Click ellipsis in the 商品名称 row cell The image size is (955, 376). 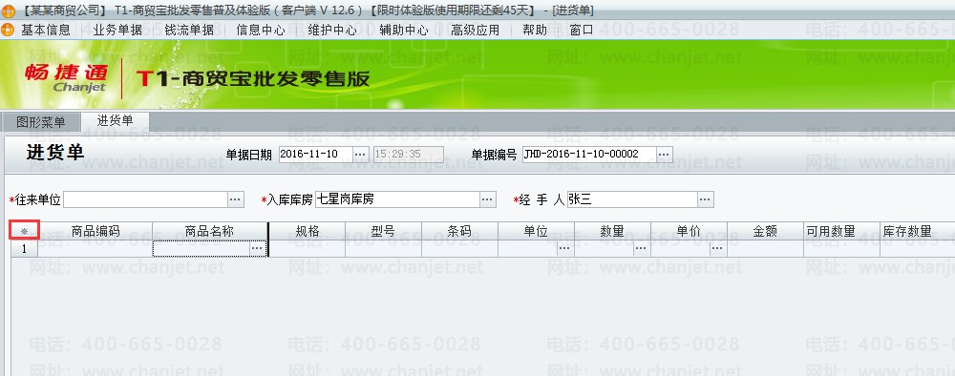pos(257,248)
